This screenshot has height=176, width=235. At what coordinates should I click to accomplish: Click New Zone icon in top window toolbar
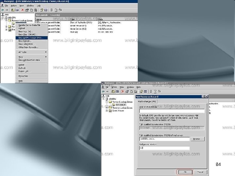[x=56, y=10]
